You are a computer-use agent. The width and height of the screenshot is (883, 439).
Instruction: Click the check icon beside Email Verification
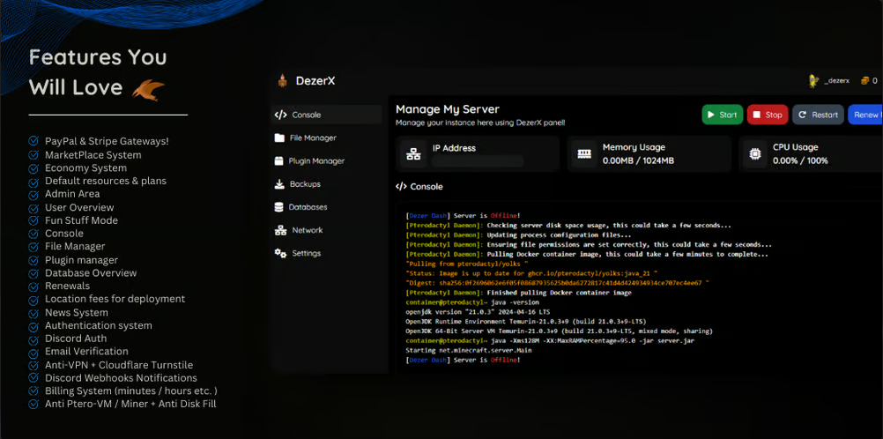tap(33, 352)
